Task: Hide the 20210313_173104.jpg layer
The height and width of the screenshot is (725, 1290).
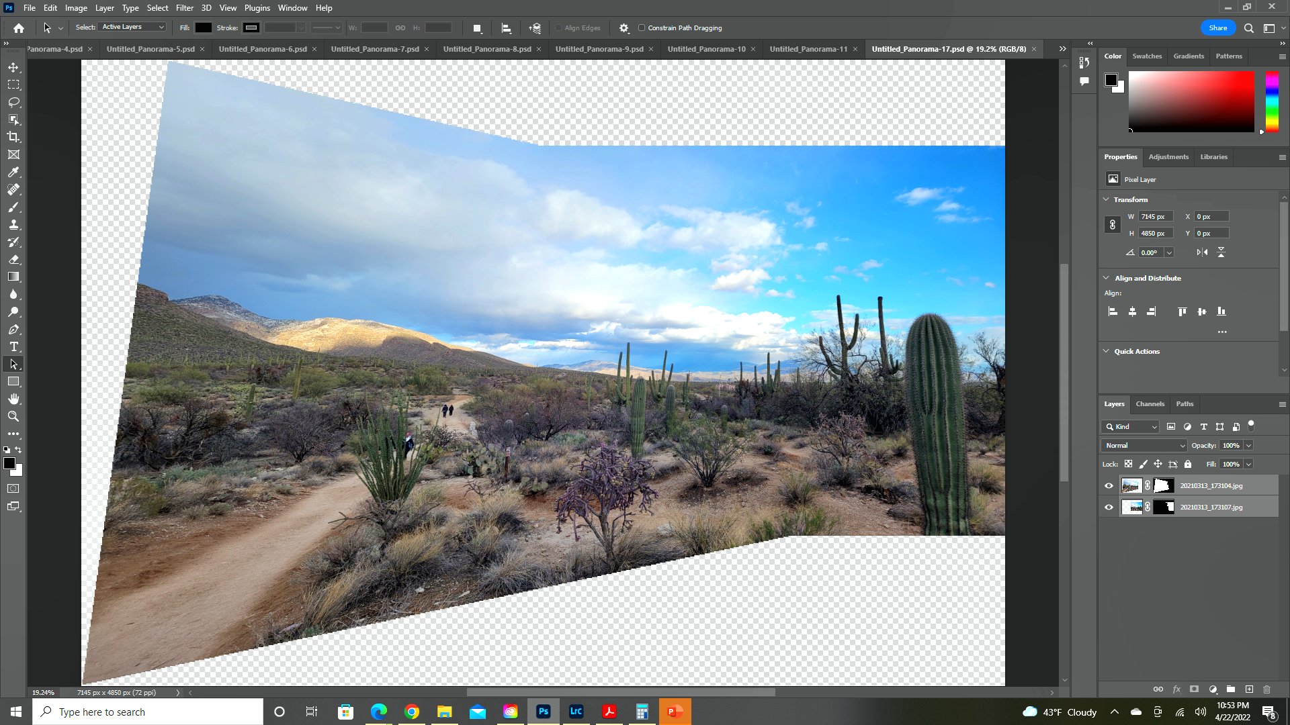Action: [1109, 486]
